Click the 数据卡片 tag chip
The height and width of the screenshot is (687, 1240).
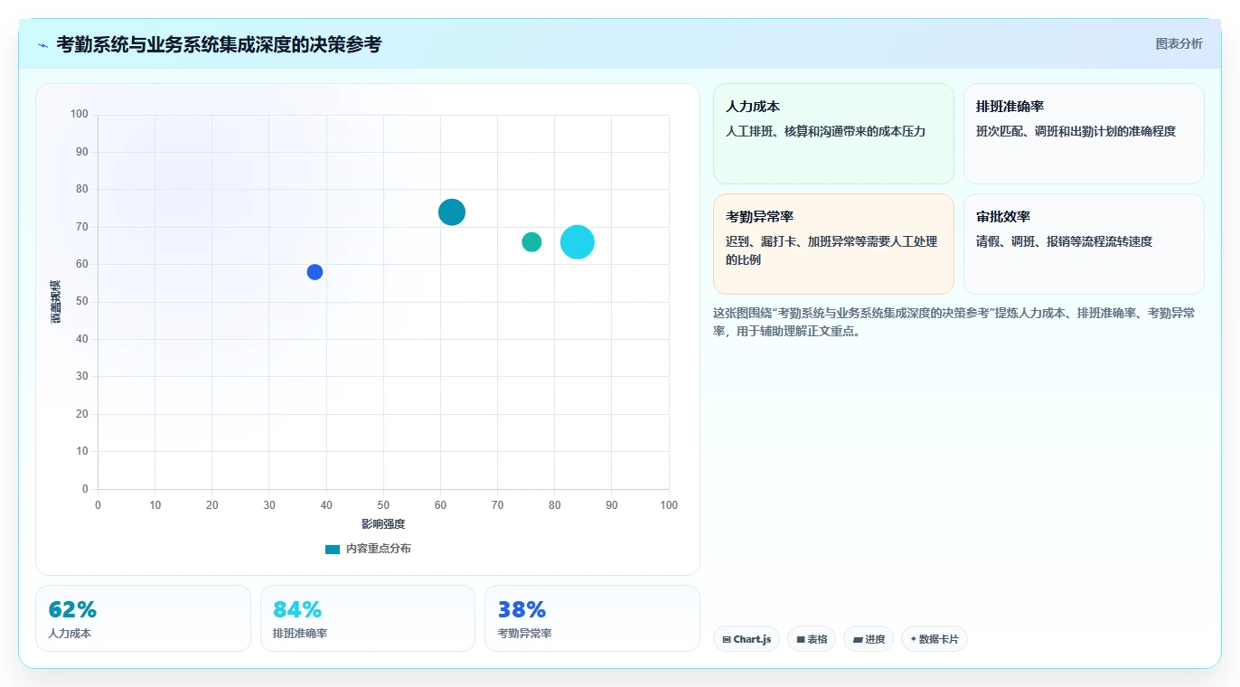click(x=934, y=639)
